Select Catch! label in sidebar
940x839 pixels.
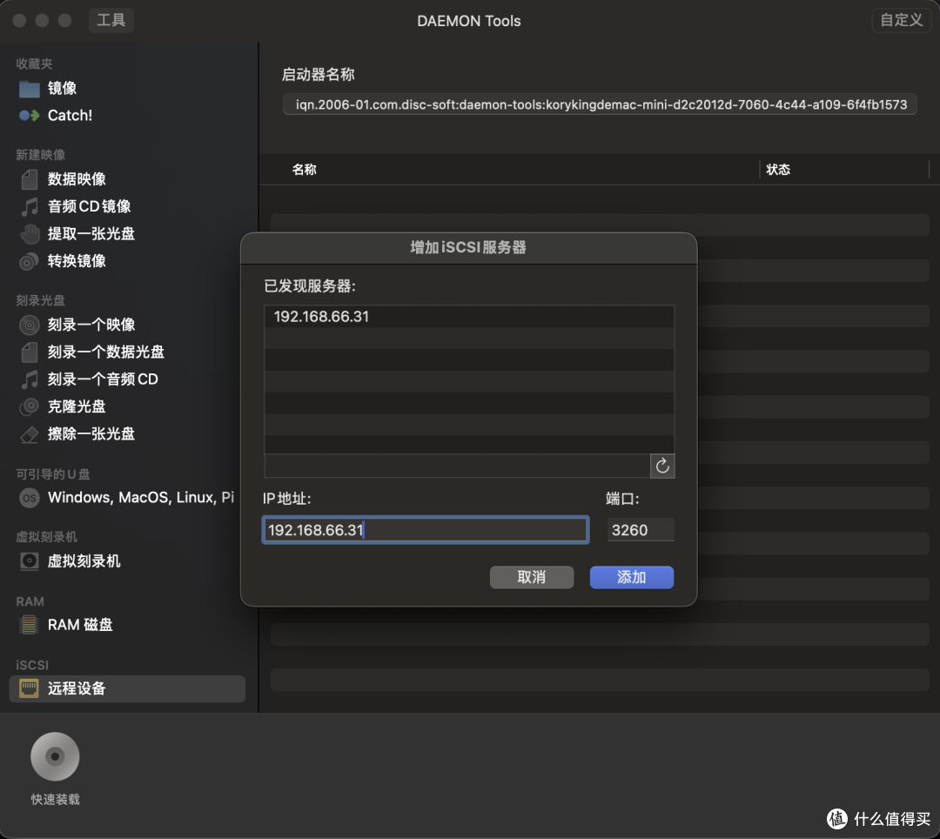point(70,115)
